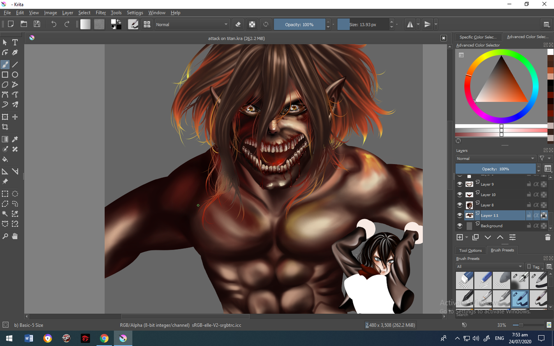
Task: Open layer properties
Action: pos(512,237)
